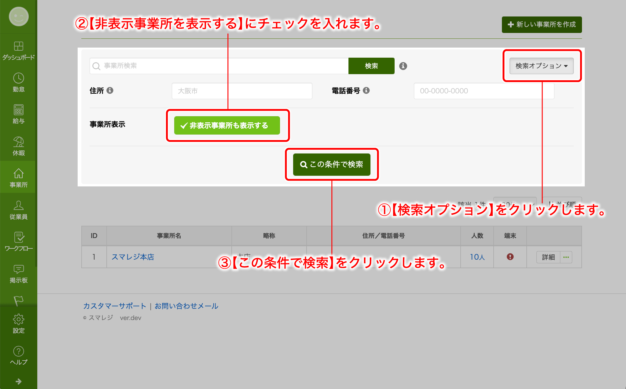This screenshot has width=626, height=389.
Task: Open the three-dots menu beside 詳細
Action: (x=566, y=257)
